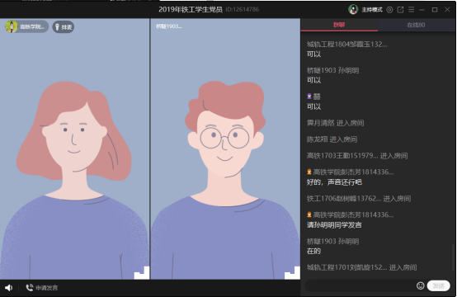Click the 霁月清然 进入房间 notice
The height and width of the screenshot is (297, 457).
(335, 123)
